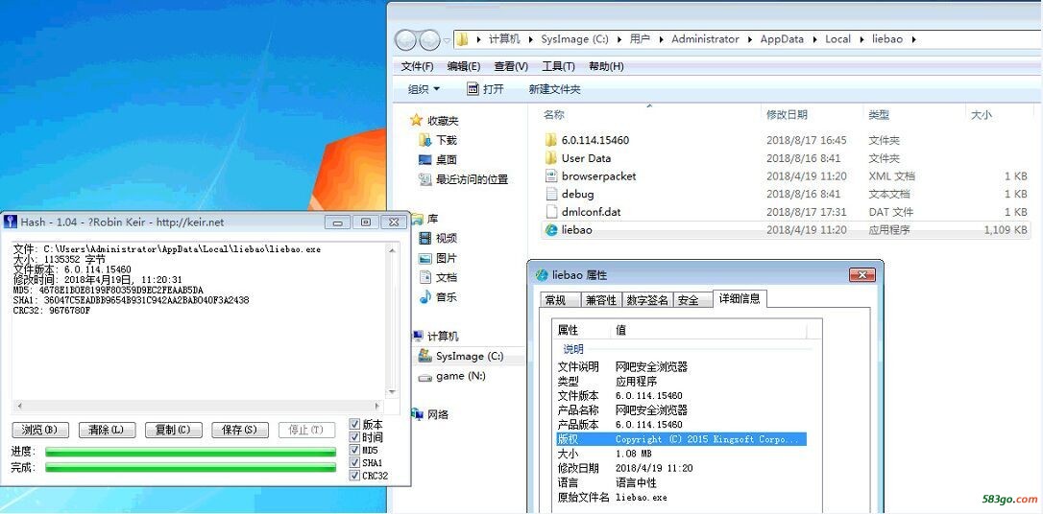Expand arrow after Administrator in address bar

click(x=750, y=39)
